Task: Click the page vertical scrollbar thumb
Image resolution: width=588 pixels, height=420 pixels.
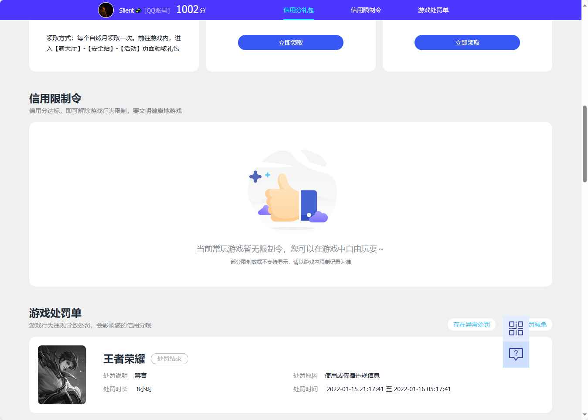Action: [x=585, y=143]
